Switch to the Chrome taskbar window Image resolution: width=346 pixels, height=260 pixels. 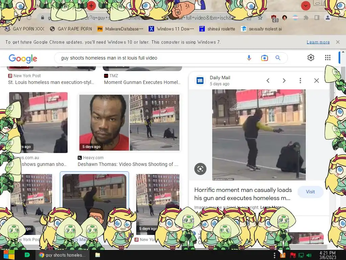point(62,255)
